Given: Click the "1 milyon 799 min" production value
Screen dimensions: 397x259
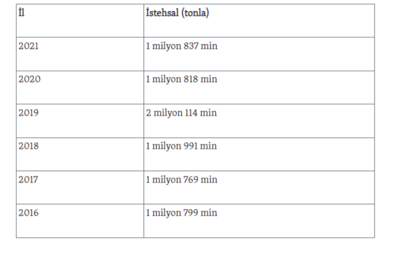Looking at the screenshot, I should pos(182,213).
